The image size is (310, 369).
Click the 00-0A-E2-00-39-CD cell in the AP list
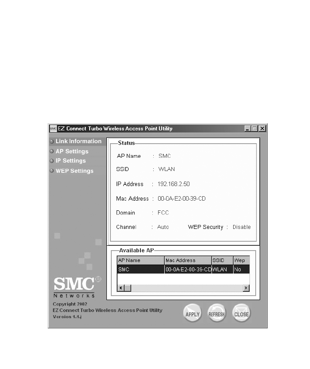click(x=188, y=269)
